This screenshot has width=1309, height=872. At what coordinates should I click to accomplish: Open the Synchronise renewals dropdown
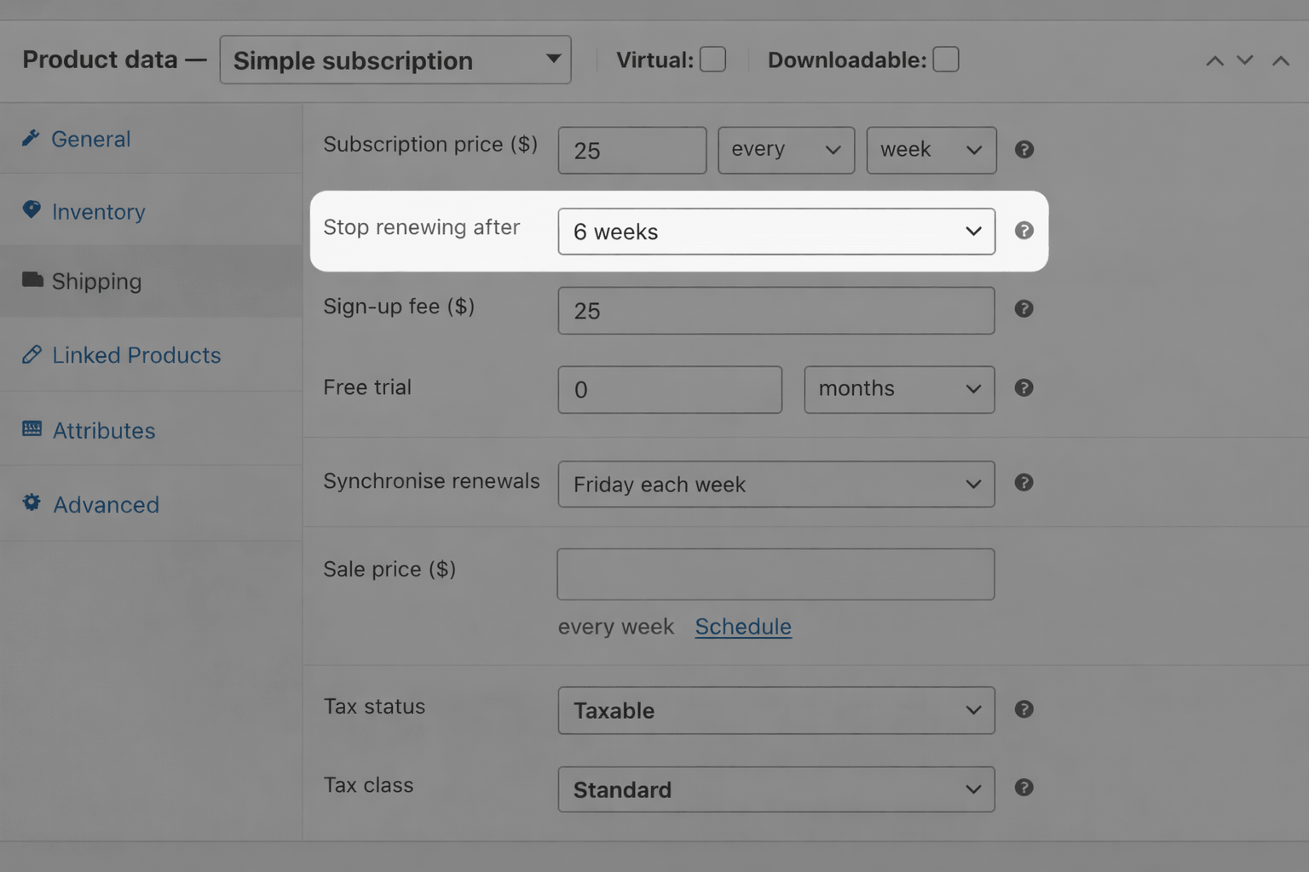(x=776, y=484)
